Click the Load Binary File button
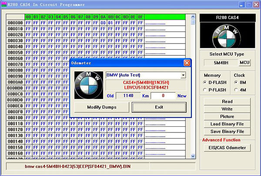The image size is (261, 176). click(x=227, y=124)
